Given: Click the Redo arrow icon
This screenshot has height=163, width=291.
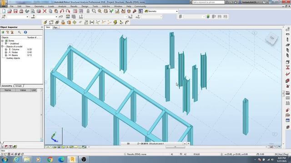Looking at the screenshot, I should pos(68,11).
